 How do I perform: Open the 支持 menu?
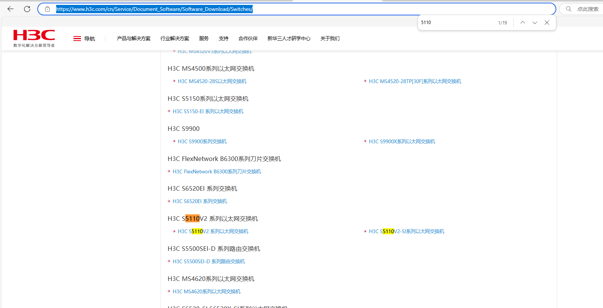[x=223, y=38]
